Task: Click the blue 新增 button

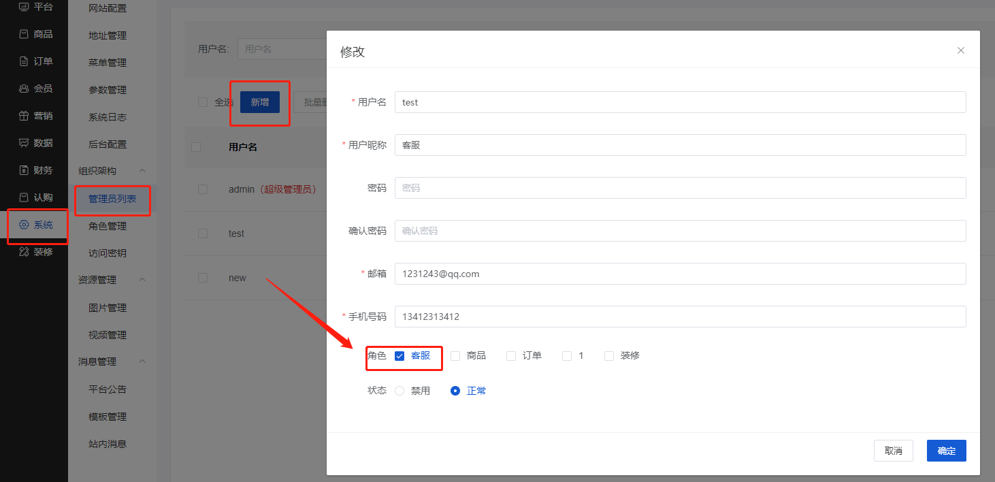Action: click(260, 102)
